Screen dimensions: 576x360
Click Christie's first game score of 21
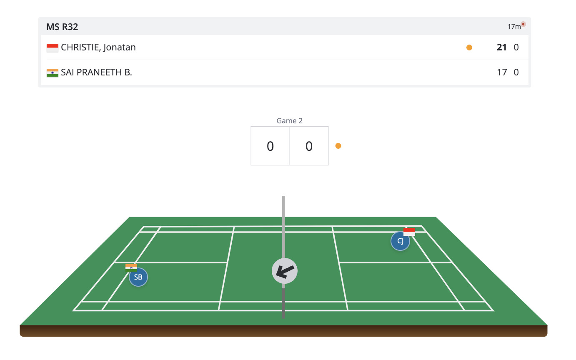click(502, 47)
